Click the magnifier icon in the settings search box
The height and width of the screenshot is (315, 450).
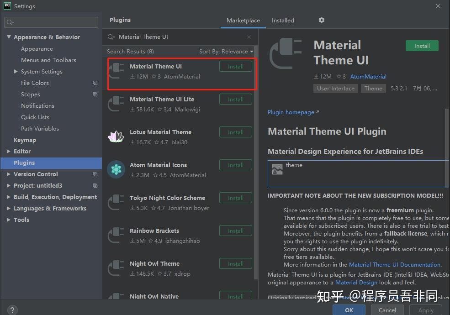coord(10,22)
